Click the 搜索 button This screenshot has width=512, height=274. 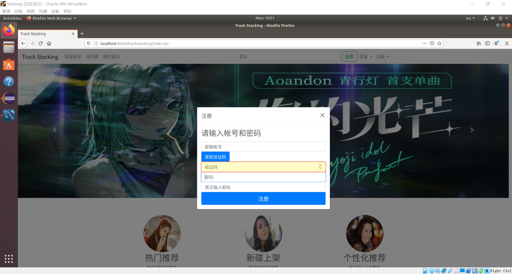click(x=349, y=57)
